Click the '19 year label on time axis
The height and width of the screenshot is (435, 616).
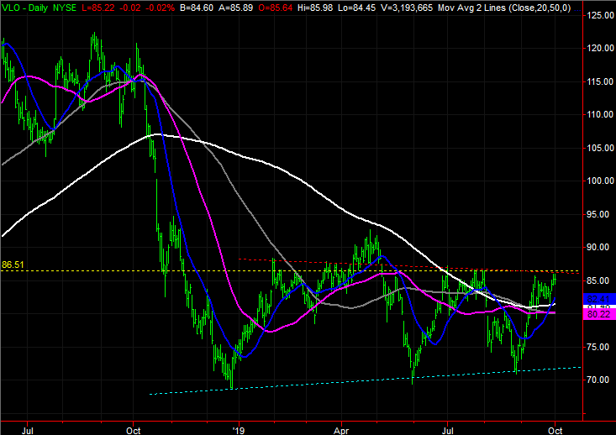pos(239,431)
